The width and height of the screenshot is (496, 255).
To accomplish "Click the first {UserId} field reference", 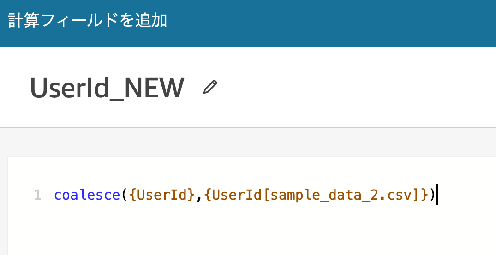I will click(162, 195).
